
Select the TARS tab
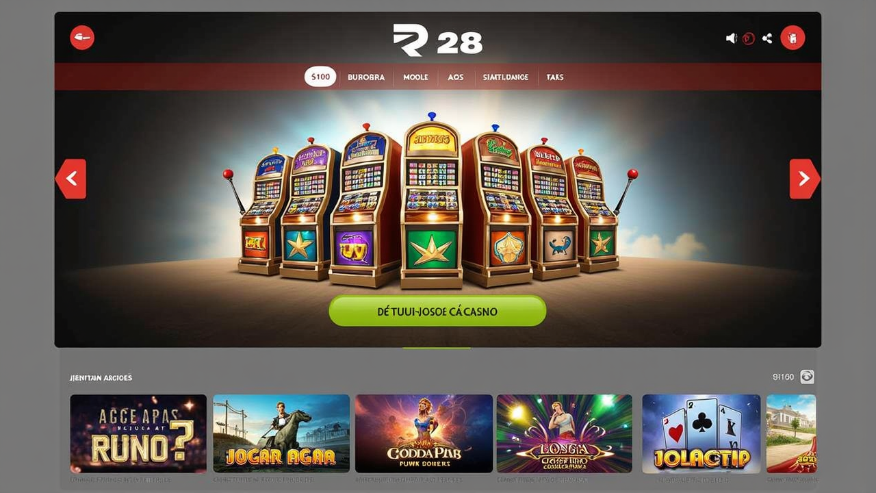point(555,77)
